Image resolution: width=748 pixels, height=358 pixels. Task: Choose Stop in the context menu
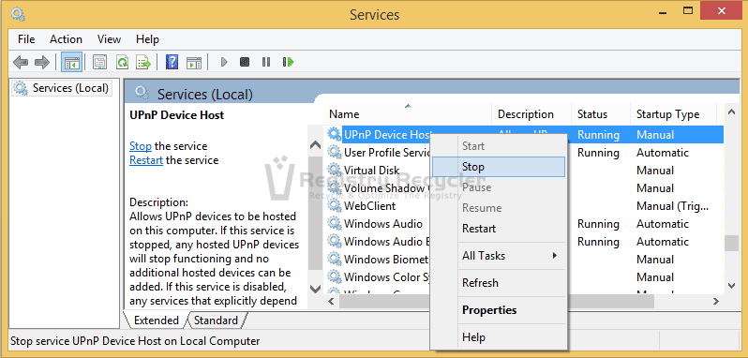499,167
